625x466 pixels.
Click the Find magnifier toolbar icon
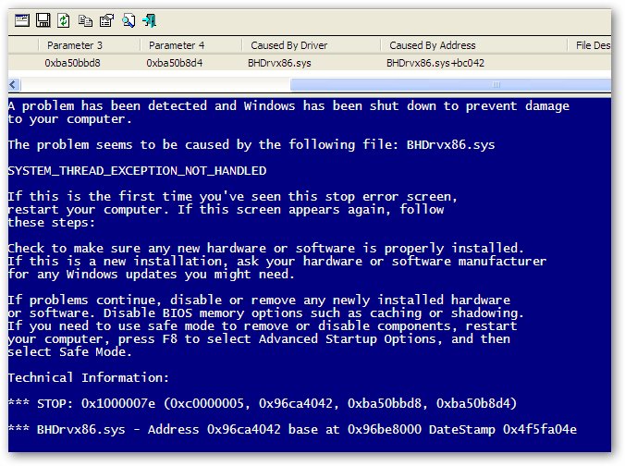pos(129,20)
